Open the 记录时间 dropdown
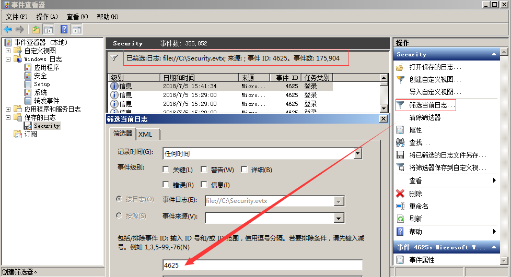 pyautogui.click(x=358, y=153)
